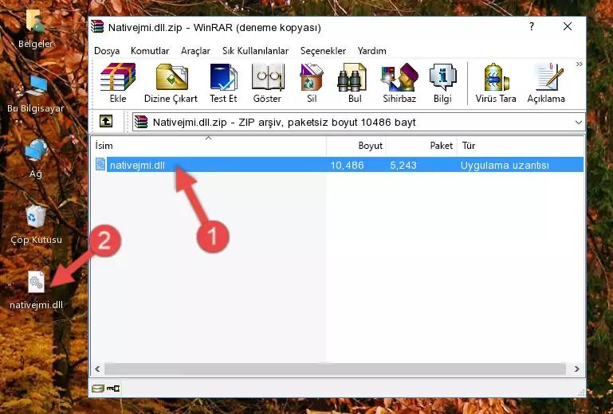Viewport: 613px width, 414px height.
Task: Go up one folder level
Action: pyautogui.click(x=106, y=122)
